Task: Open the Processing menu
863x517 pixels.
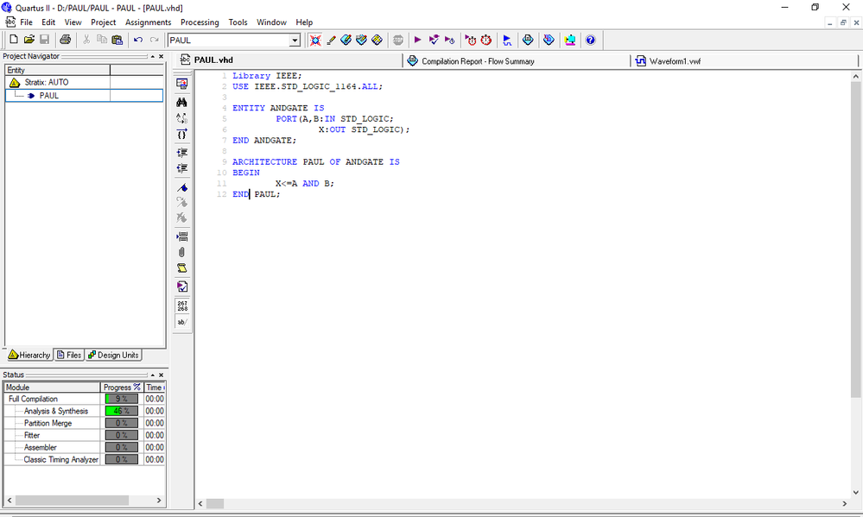Action: (x=200, y=22)
